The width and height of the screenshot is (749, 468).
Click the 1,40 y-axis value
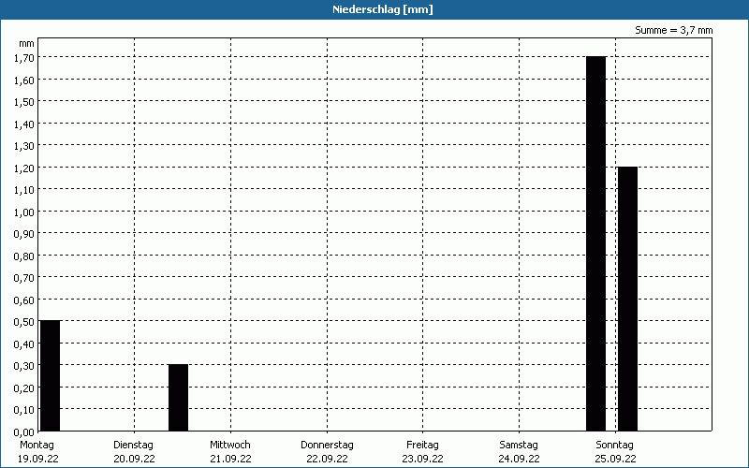click(x=24, y=124)
